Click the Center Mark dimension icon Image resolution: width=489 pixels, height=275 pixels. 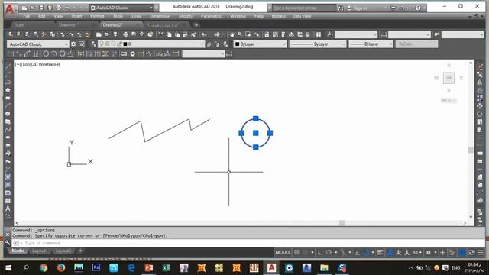point(132,54)
